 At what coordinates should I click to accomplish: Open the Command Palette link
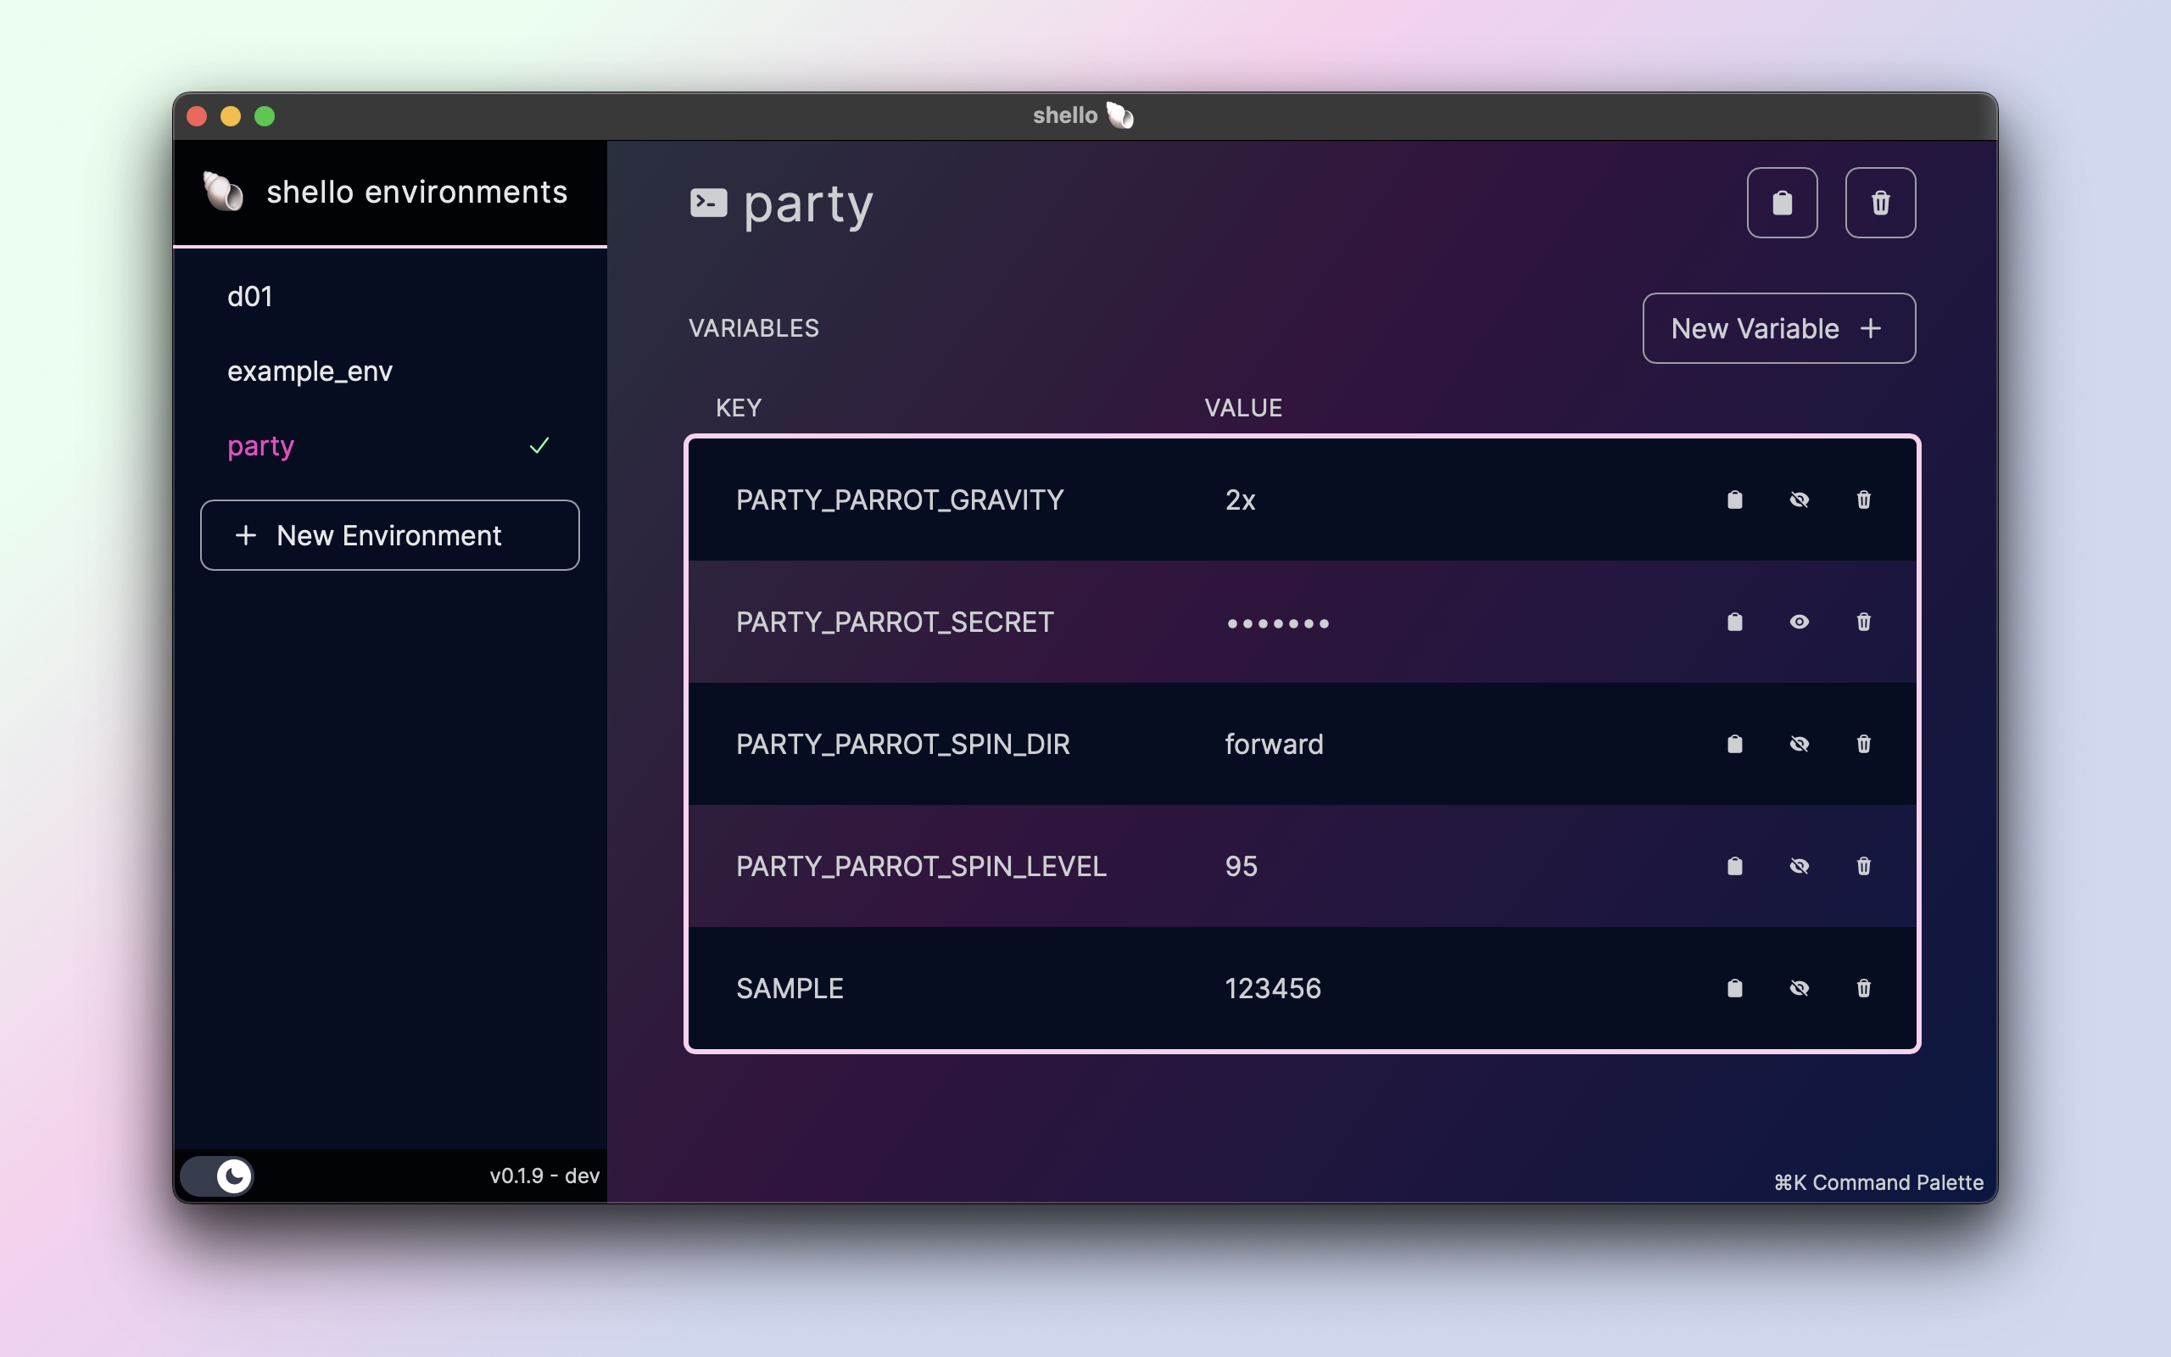[x=1878, y=1182]
